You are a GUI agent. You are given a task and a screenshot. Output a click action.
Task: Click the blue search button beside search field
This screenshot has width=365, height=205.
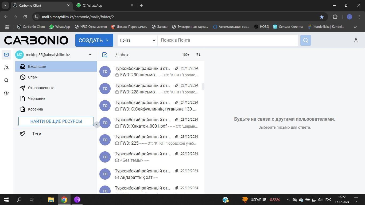pyautogui.click(x=305, y=40)
